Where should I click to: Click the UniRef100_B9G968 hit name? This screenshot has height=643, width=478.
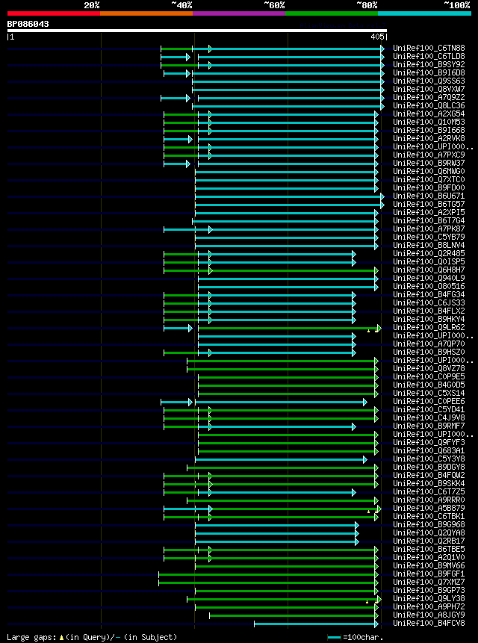429,524
